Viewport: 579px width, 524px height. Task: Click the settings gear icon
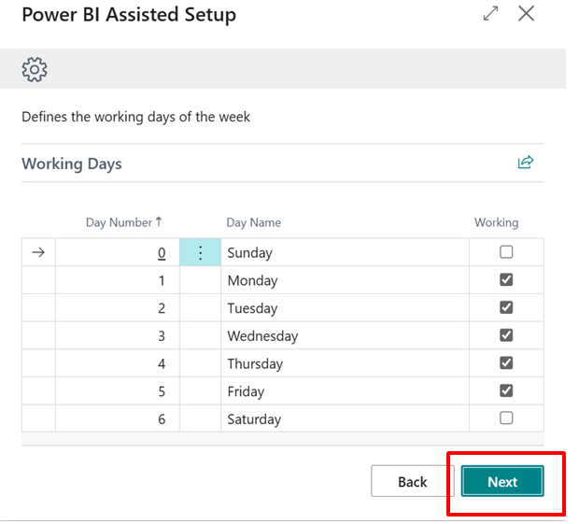point(35,69)
